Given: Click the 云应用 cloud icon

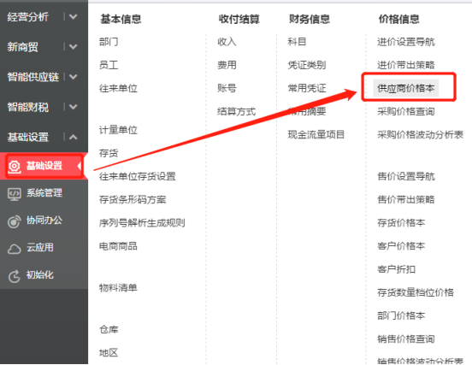Looking at the screenshot, I should pyautogui.click(x=15, y=249).
